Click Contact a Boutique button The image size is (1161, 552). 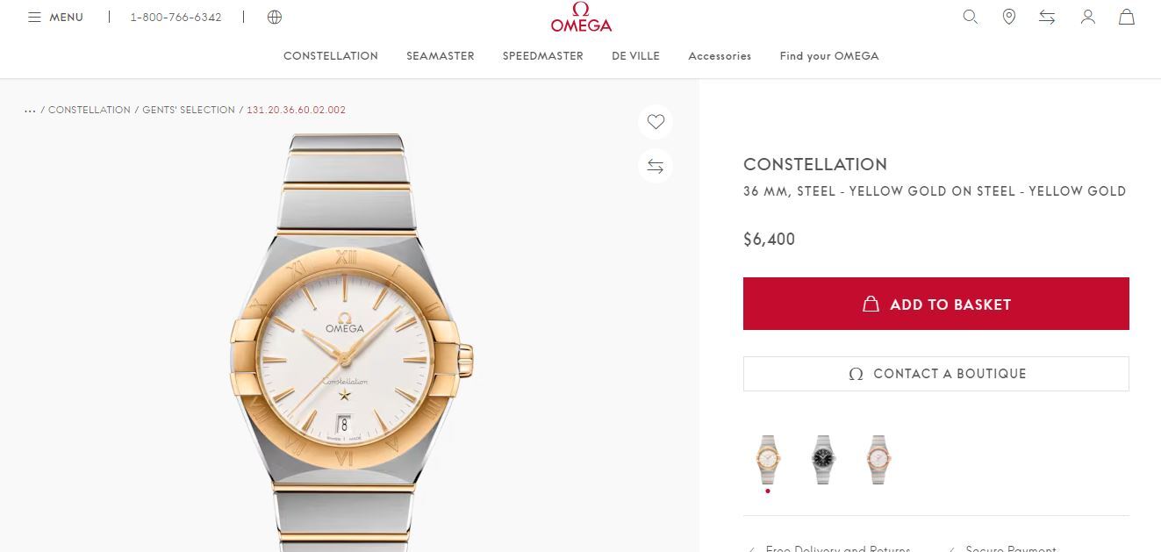pyautogui.click(x=935, y=374)
